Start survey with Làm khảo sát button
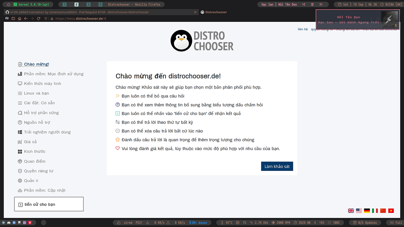The image size is (404, 227). pyautogui.click(x=277, y=166)
